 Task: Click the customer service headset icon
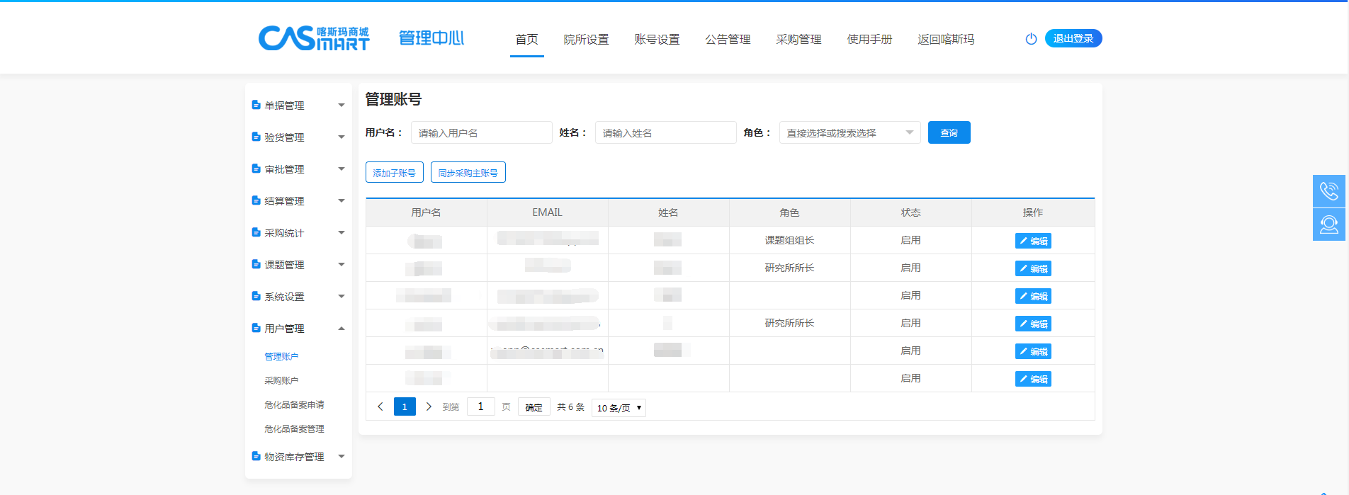pos(1328,224)
